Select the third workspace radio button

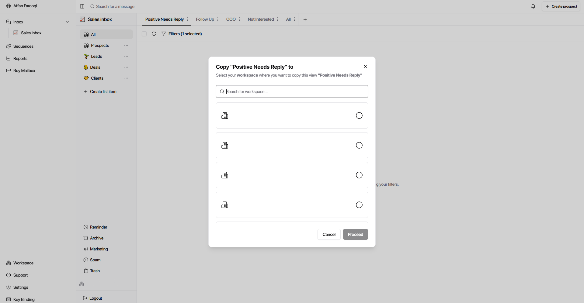[359, 175]
